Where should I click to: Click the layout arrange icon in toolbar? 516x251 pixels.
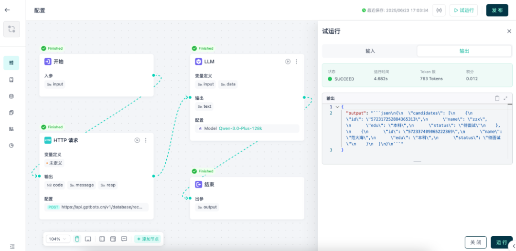tap(113, 239)
